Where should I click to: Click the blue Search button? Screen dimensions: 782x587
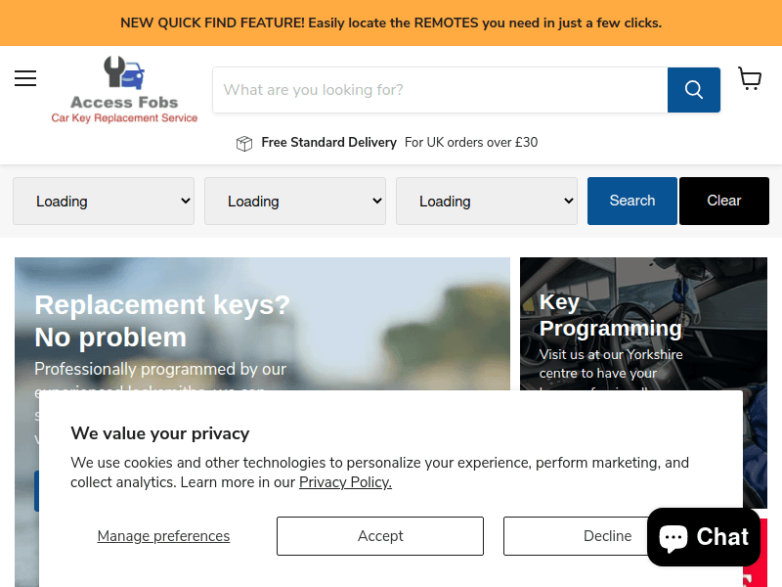point(631,201)
